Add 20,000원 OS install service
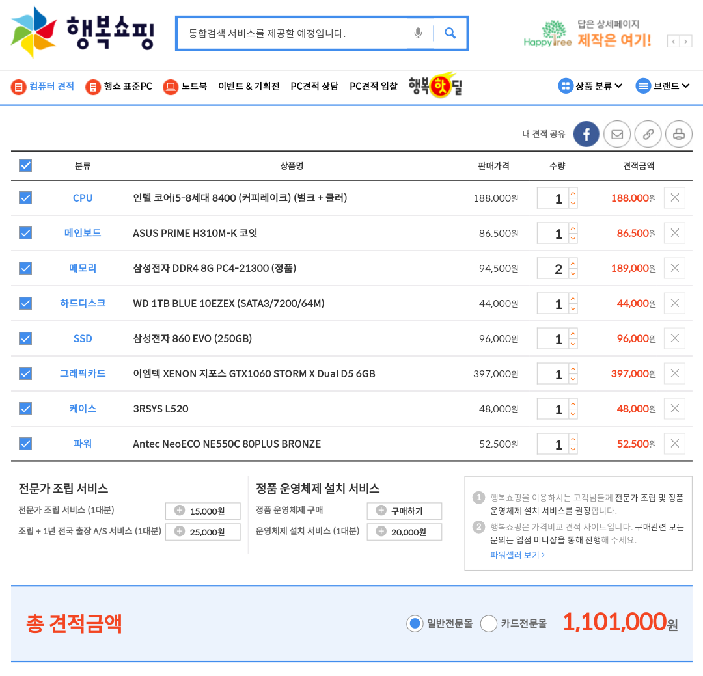This screenshot has width=703, height=676. pos(404,532)
